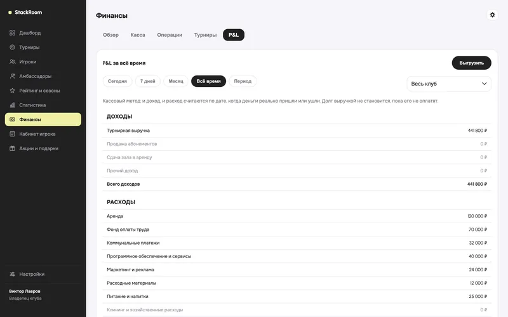This screenshot has height=317, width=508.
Task: Click the StackRoom brand name
Action: point(28,12)
